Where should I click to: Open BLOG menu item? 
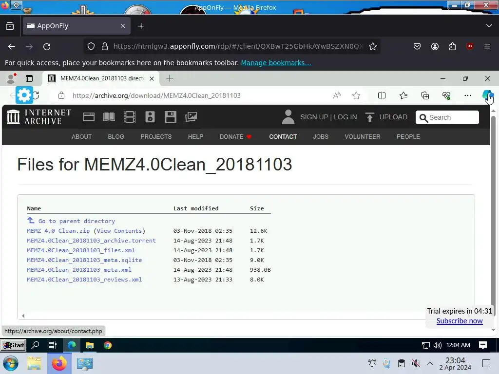116,137
